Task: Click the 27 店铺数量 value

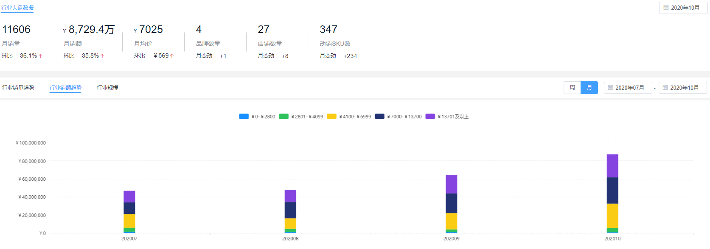Action: [x=264, y=29]
